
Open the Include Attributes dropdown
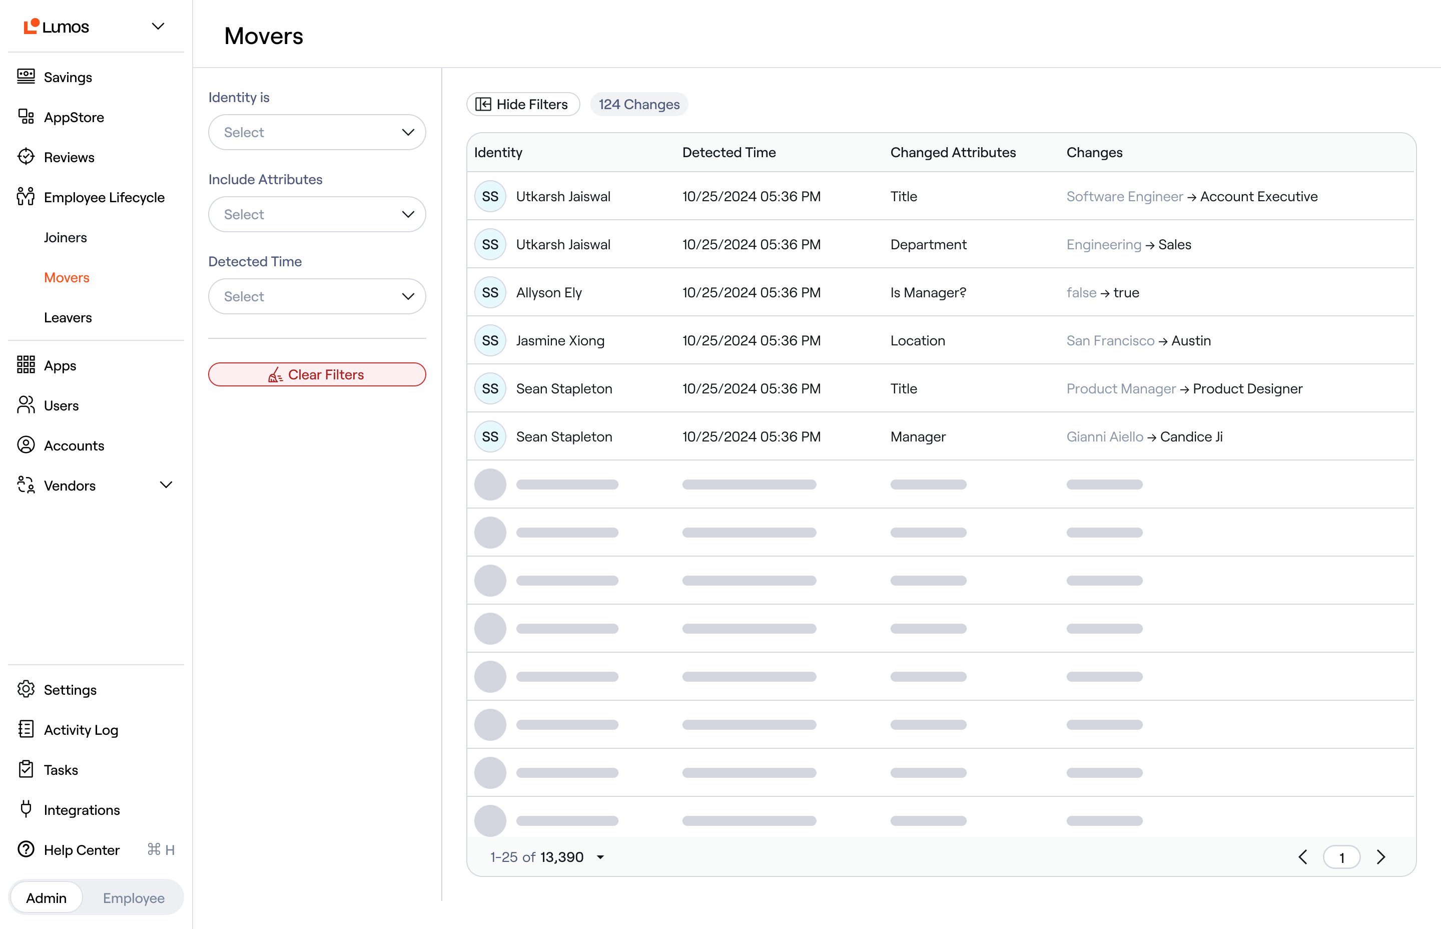coord(317,214)
